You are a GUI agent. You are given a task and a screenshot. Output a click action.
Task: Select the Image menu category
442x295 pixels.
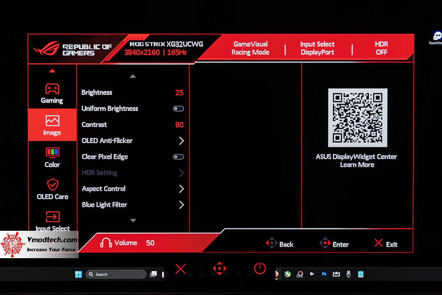(52, 125)
